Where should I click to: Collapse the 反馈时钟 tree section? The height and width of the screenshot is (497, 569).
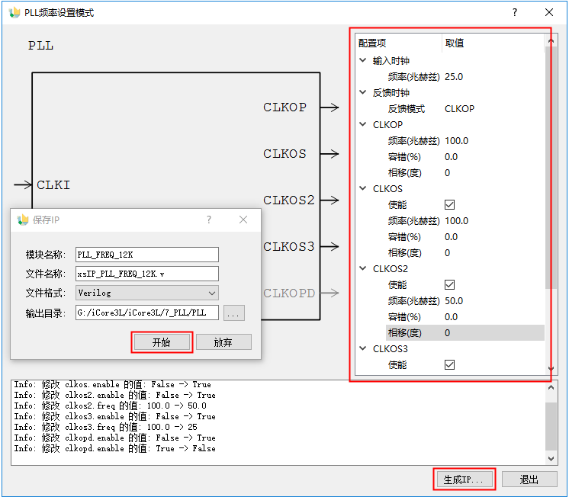pyautogui.click(x=362, y=92)
